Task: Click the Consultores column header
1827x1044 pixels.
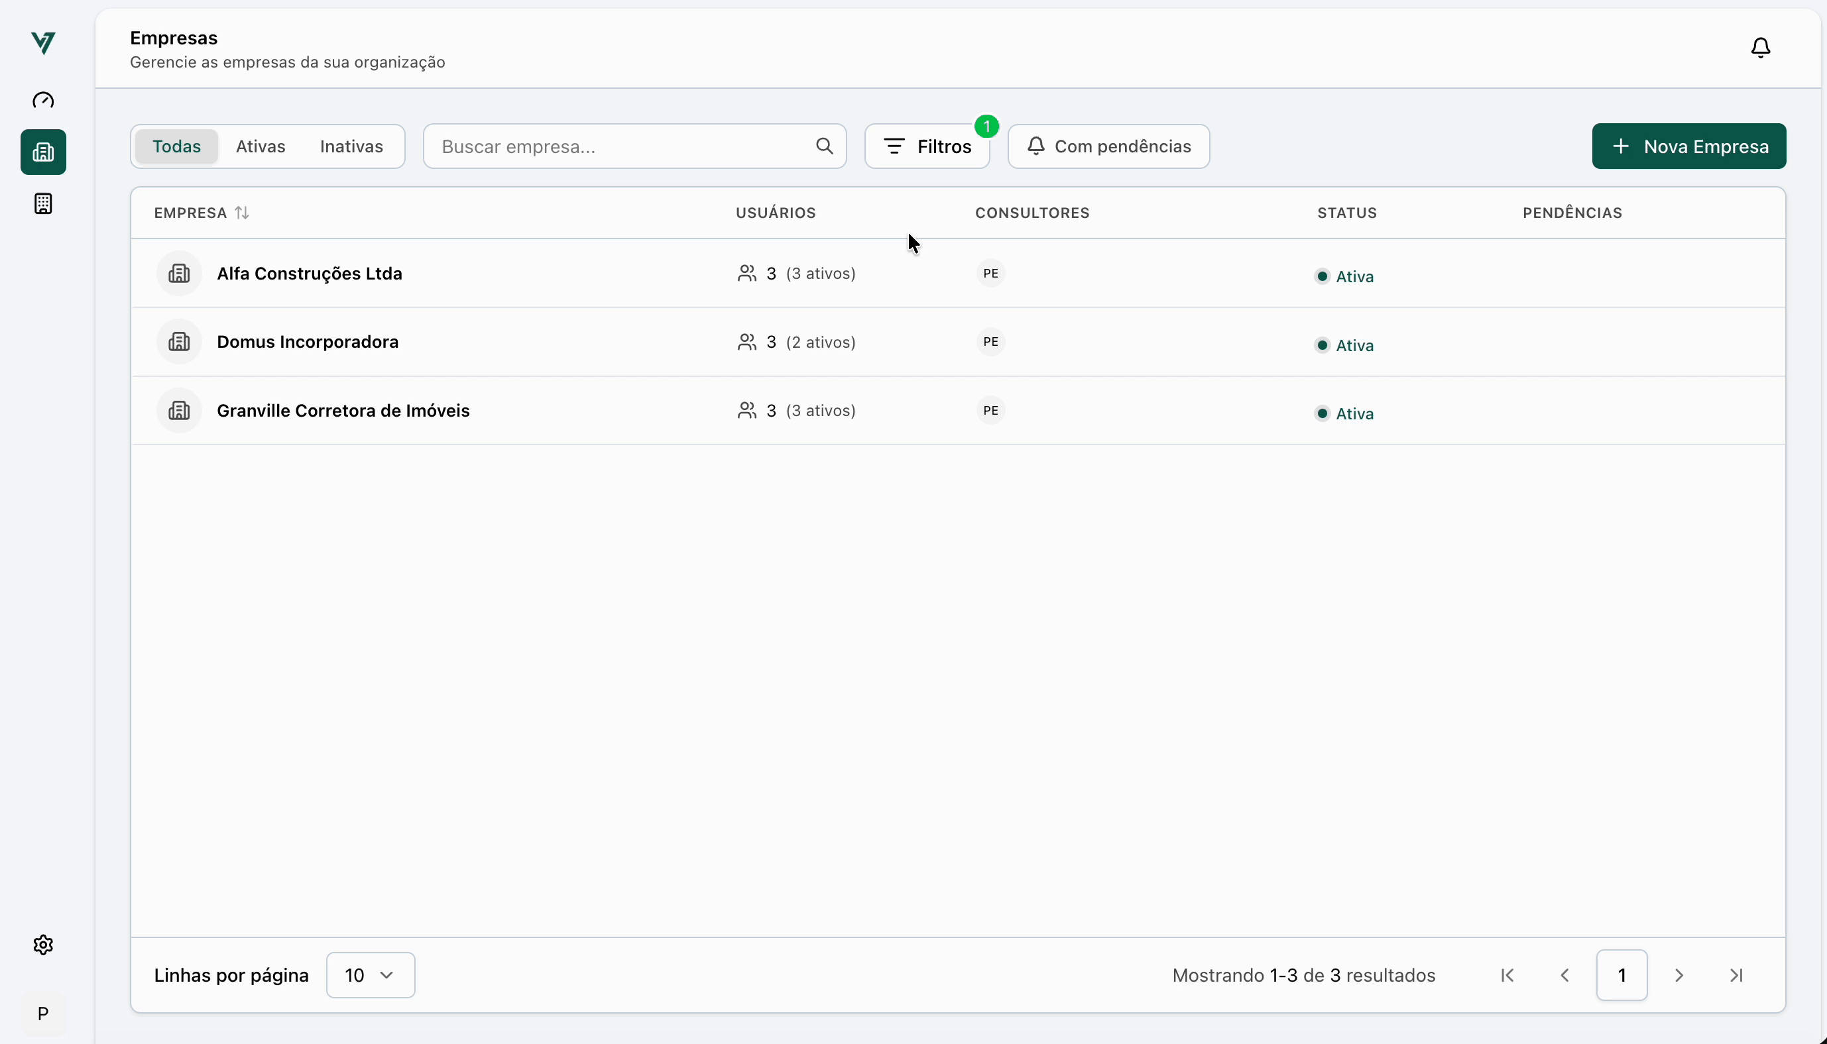Action: [x=1032, y=213]
